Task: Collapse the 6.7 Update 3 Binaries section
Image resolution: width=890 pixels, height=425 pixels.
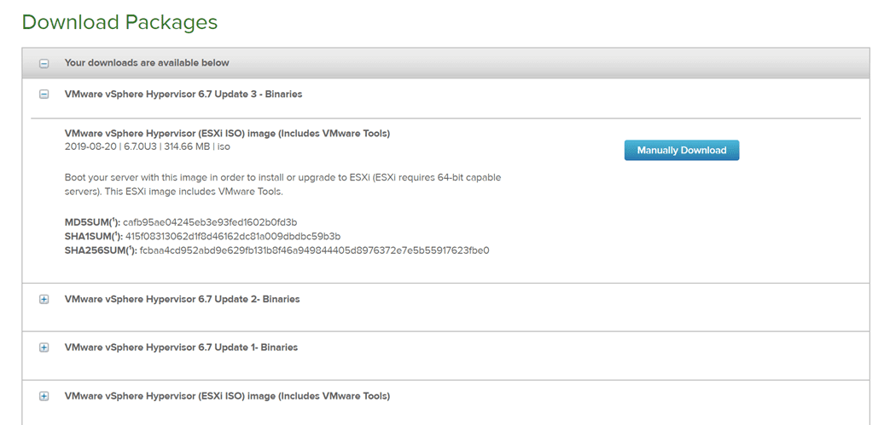Action: [x=44, y=95]
